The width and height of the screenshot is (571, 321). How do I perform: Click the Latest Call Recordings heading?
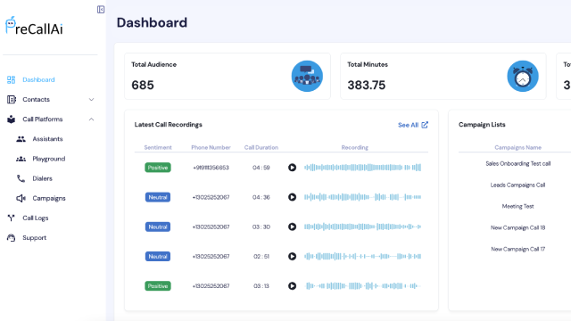[x=169, y=125]
